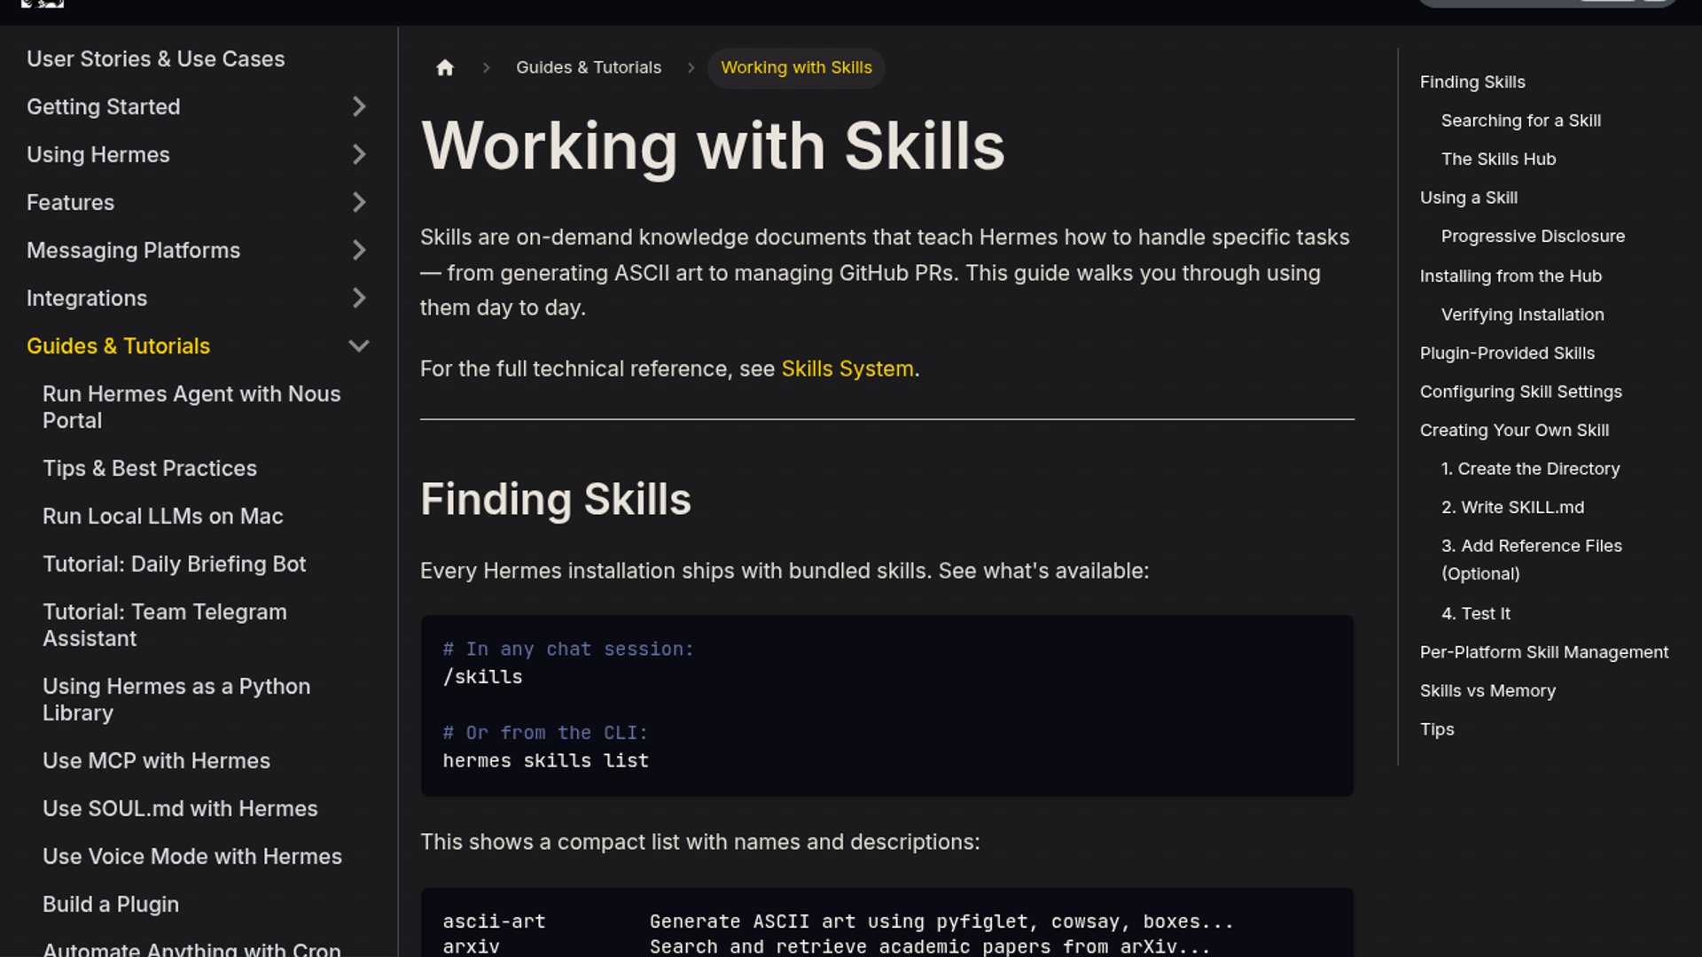Go to the home breadcrumb icon
The height and width of the screenshot is (957, 1702).
[445, 67]
